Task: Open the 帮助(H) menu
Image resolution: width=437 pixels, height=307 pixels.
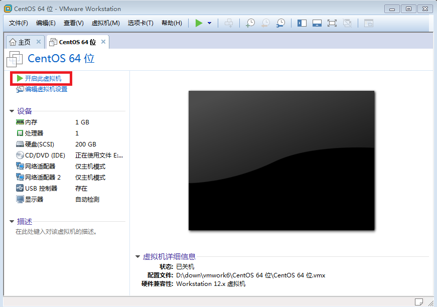Action: point(172,23)
